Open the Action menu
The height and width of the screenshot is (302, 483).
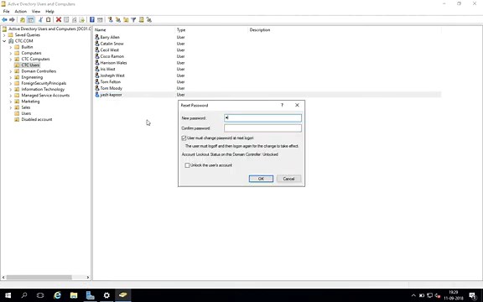21,12
